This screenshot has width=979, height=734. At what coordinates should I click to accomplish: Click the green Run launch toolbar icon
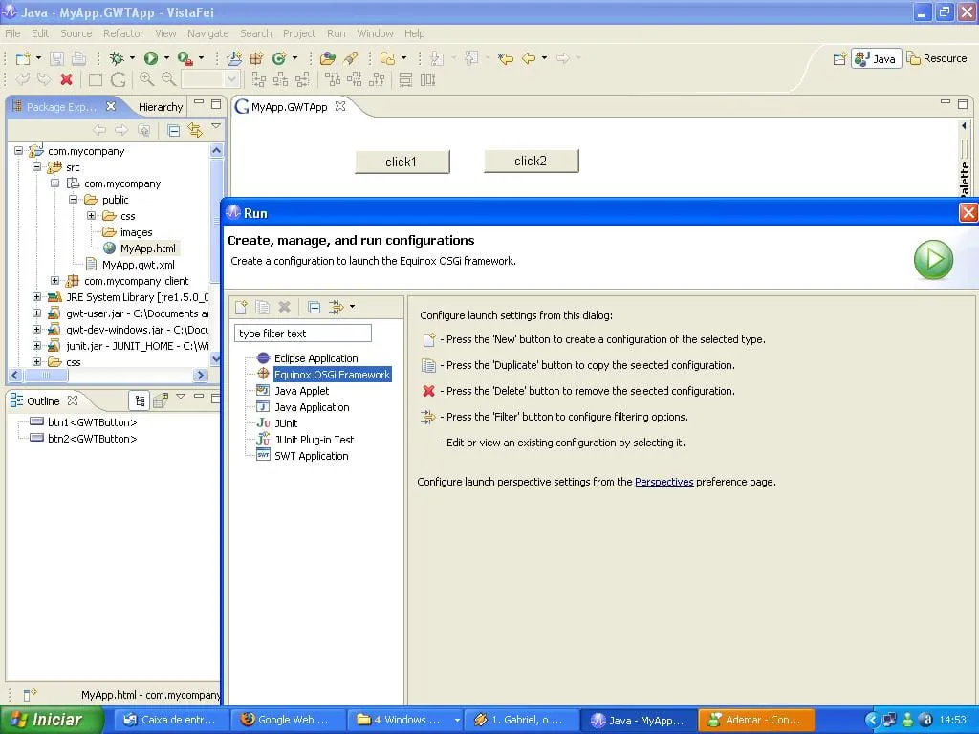pyautogui.click(x=150, y=58)
